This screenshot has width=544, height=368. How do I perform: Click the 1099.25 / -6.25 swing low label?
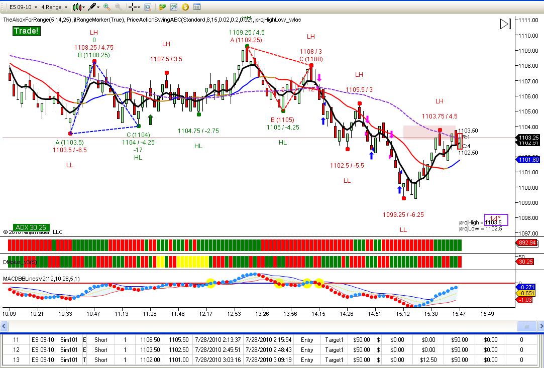tap(403, 215)
